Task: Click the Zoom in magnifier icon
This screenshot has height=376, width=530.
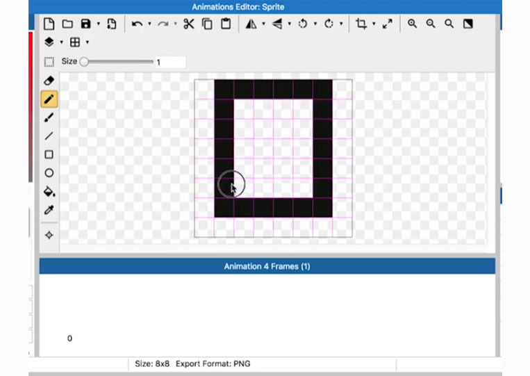Action: click(412, 24)
